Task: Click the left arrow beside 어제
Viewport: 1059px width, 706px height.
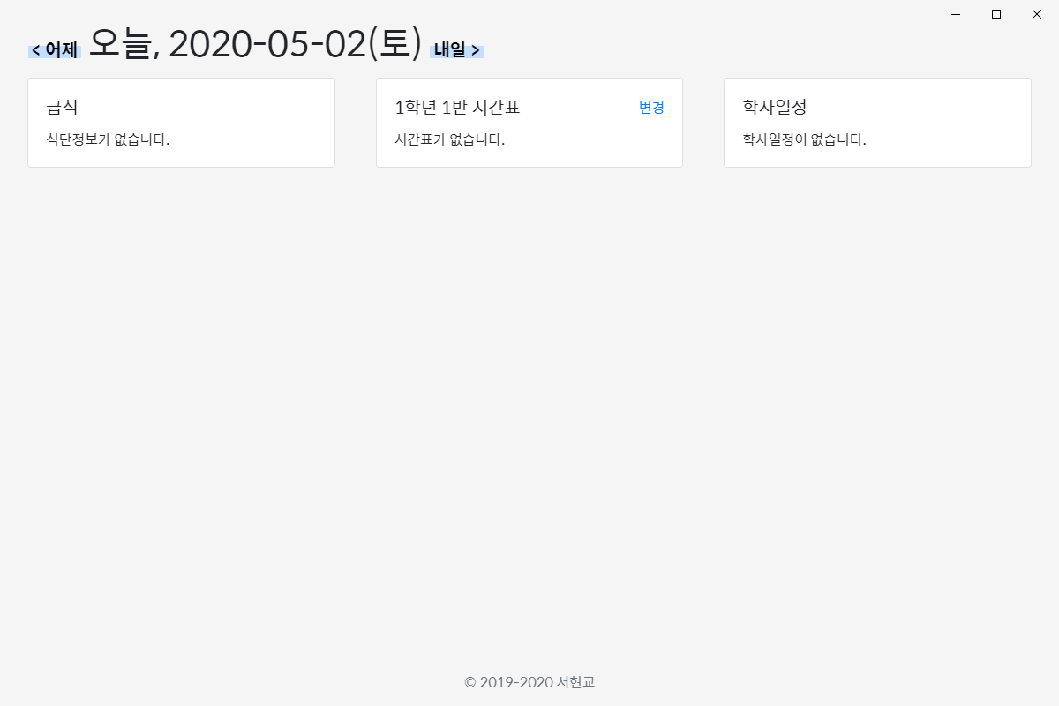Action: click(x=35, y=49)
